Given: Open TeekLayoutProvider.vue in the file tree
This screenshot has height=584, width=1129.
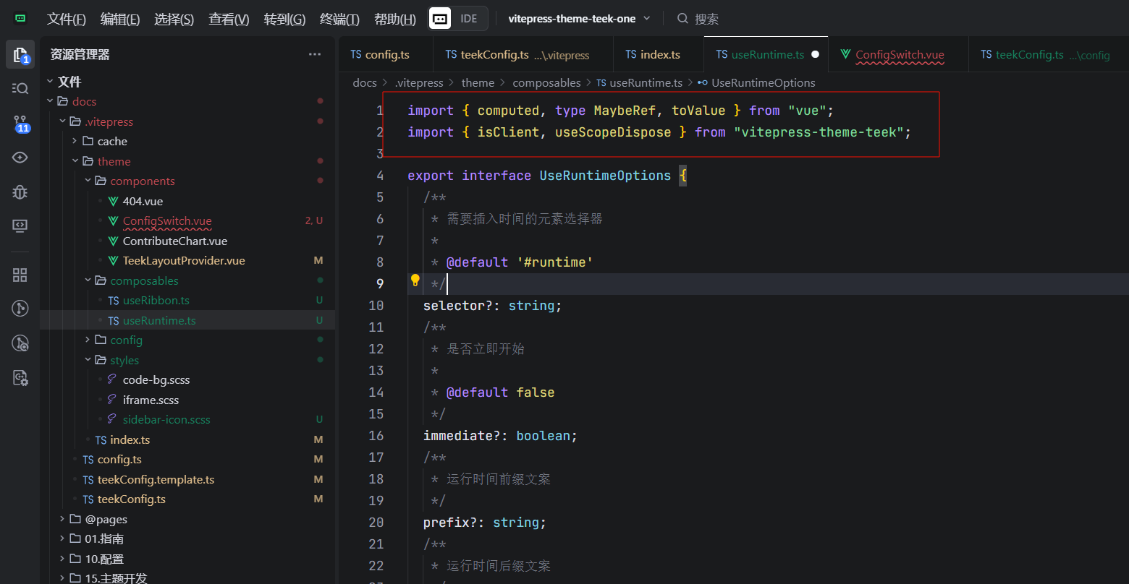Looking at the screenshot, I should pyautogui.click(x=184, y=260).
